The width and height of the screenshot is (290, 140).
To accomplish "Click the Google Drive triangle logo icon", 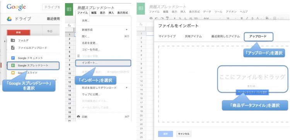I will (x=9, y=19).
